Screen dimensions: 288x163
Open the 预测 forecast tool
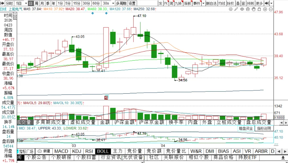coord(250,3)
